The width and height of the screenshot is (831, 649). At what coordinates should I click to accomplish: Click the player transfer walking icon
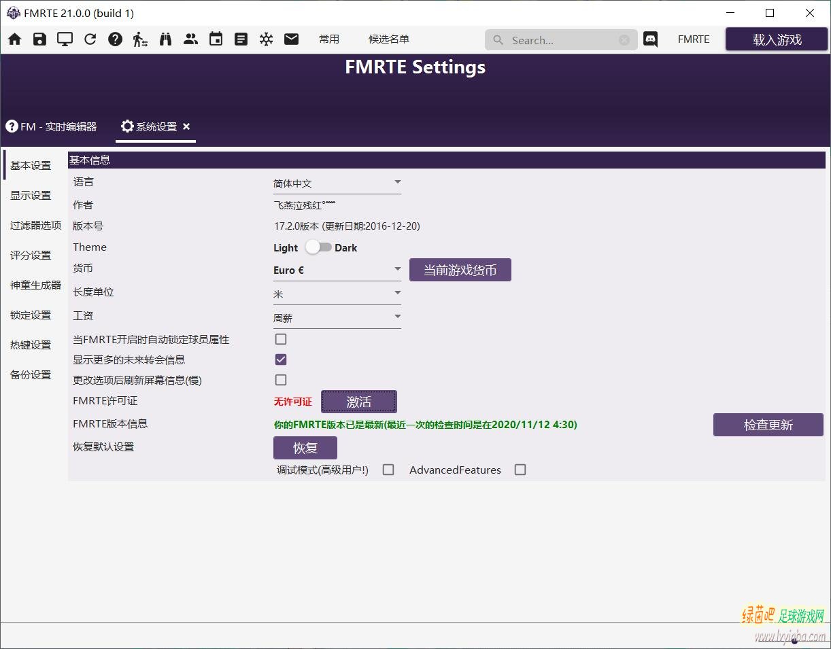click(x=140, y=39)
